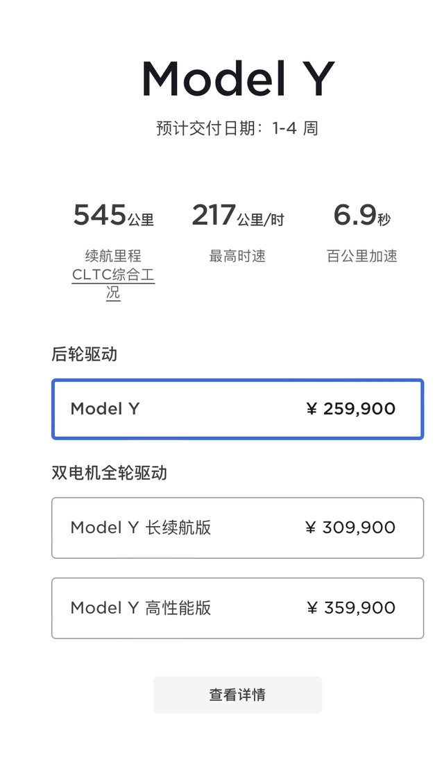Open the CLTC综合工况 link
Viewport: 444px width, 766px height.
coord(113,284)
